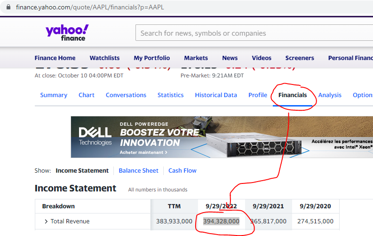
Task: Switch to the Statistics tab
Action: (171, 95)
